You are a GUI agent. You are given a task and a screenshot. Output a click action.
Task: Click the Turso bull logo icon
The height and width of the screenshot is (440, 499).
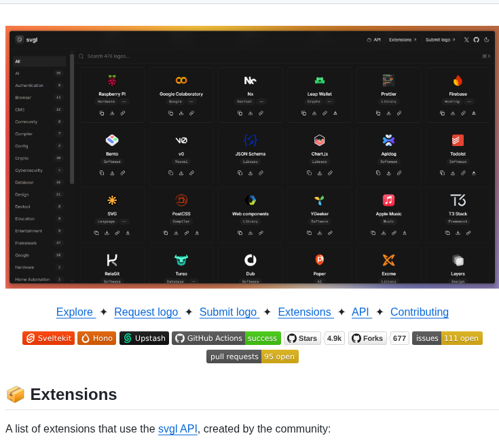[181, 260]
